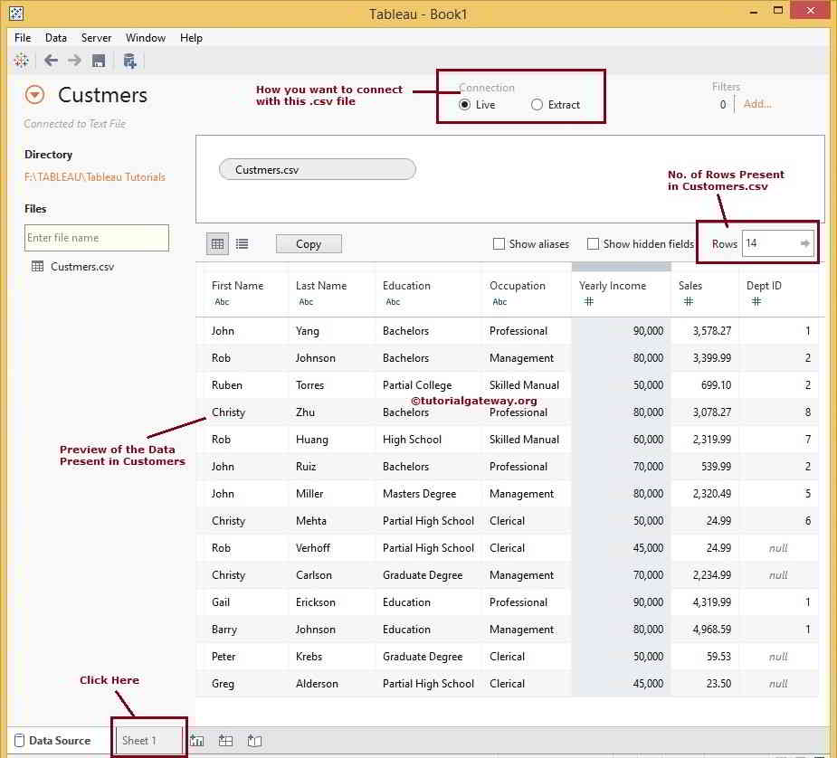Click the add new data source icon
Viewport: 837px width, 758px height.
tap(129, 61)
